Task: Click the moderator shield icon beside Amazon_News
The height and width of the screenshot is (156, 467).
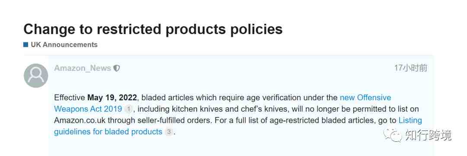Action: [x=117, y=68]
